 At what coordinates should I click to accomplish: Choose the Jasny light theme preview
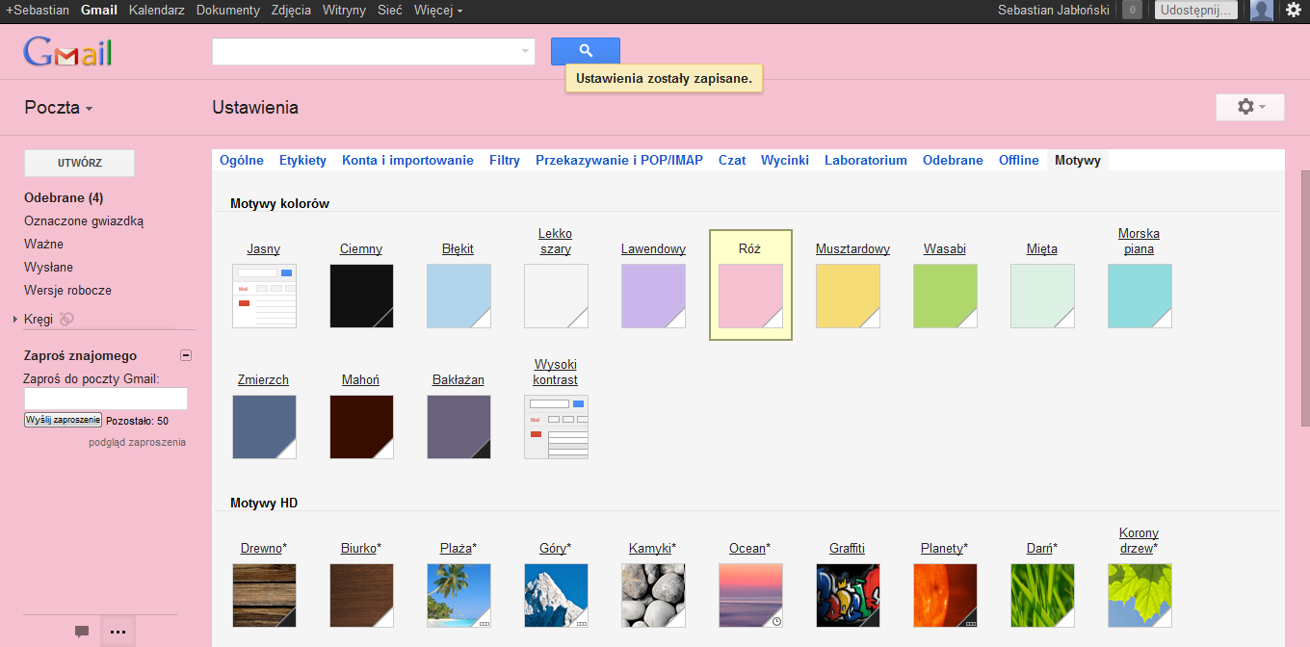(265, 297)
